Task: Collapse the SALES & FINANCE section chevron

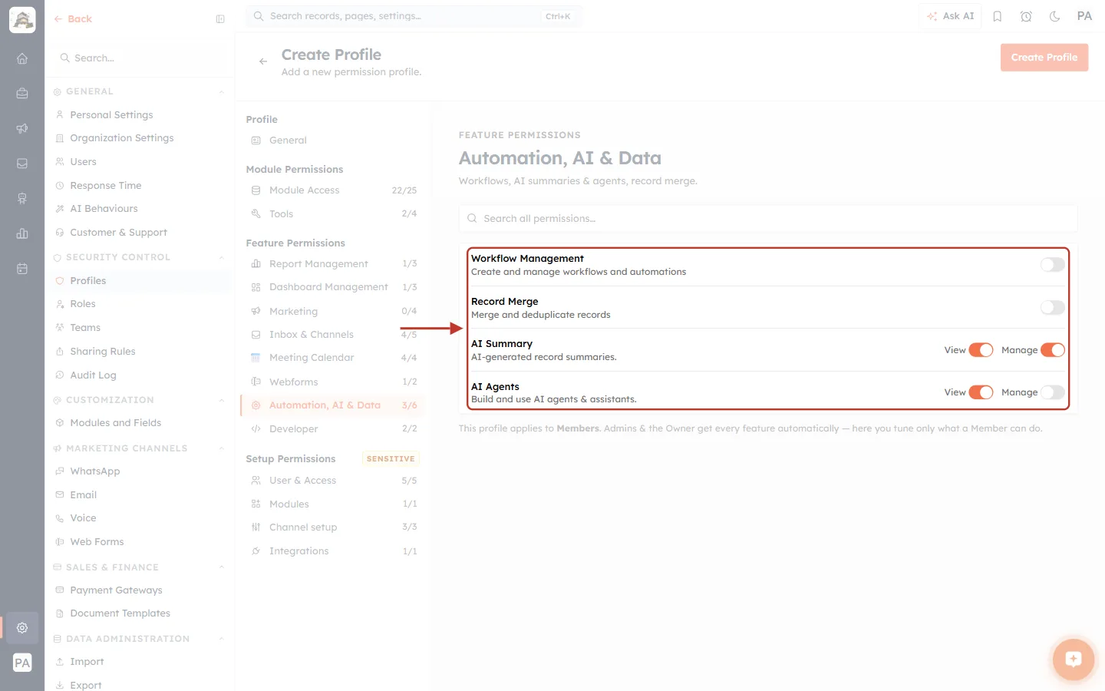Action: pyautogui.click(x=221, y=568)
